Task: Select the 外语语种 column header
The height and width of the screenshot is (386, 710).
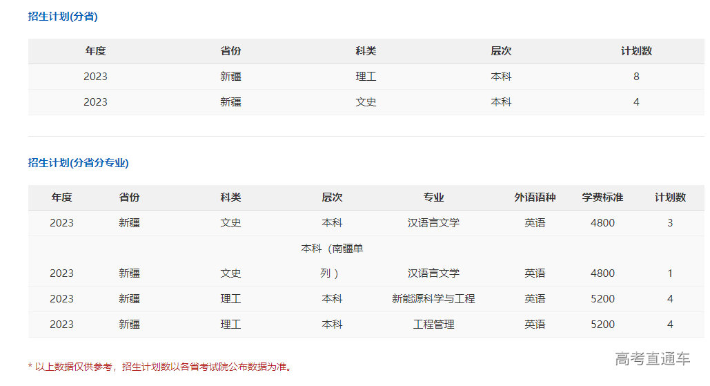Action: (535, 197)
